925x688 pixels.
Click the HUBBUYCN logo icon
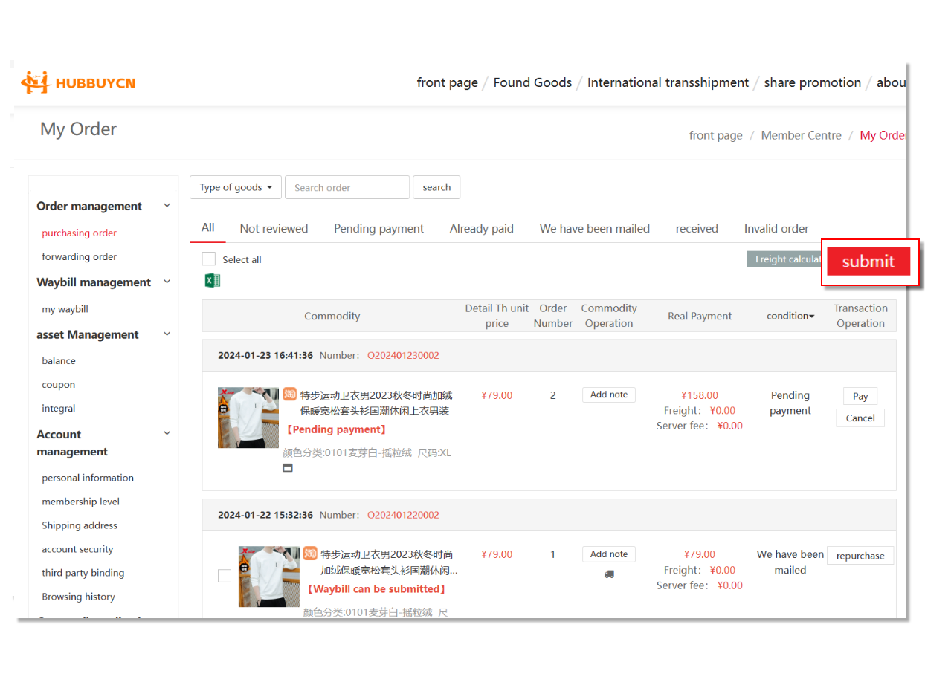[34, 82]
